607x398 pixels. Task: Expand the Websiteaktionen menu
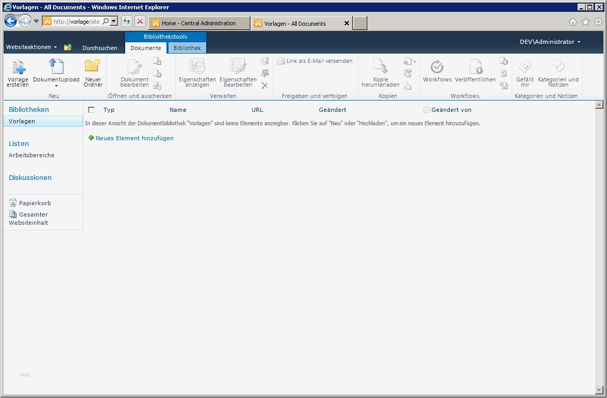coord(31,47)
